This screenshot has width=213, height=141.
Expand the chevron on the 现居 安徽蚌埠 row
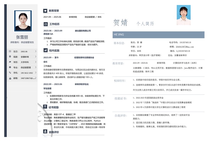point(35,57)
